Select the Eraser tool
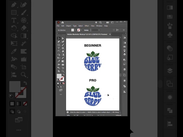The width and height of the screenshot is (183, 137). tap(63, 51)
